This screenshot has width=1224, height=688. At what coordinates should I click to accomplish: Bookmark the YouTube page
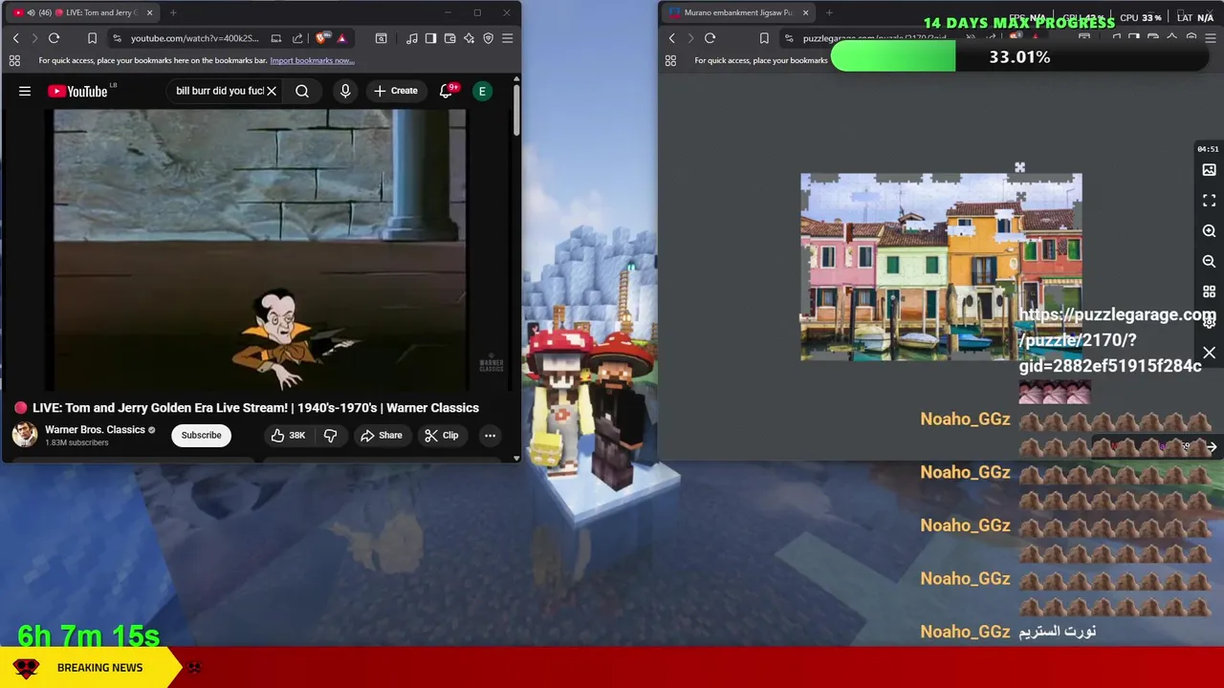tap(92, 38)
